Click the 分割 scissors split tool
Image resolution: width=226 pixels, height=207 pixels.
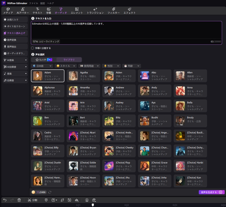click(32, 200)
